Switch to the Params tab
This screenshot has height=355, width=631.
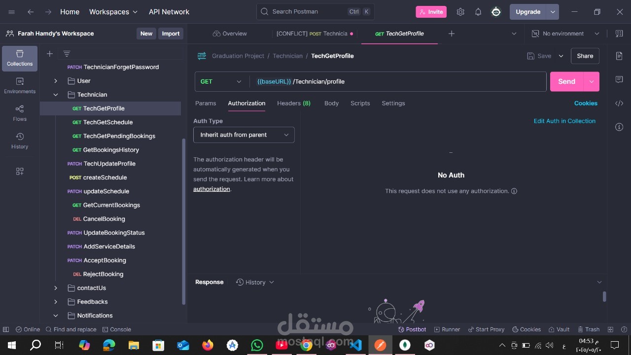206,104
